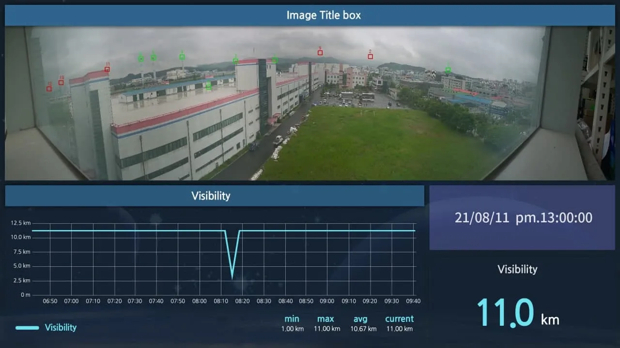This screenshot has width=620, height=348.
Task: Click the min 1.00 km statistic
Action: click(292, 324)
